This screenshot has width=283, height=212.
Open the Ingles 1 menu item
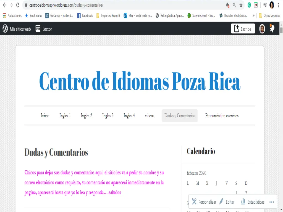65,116
